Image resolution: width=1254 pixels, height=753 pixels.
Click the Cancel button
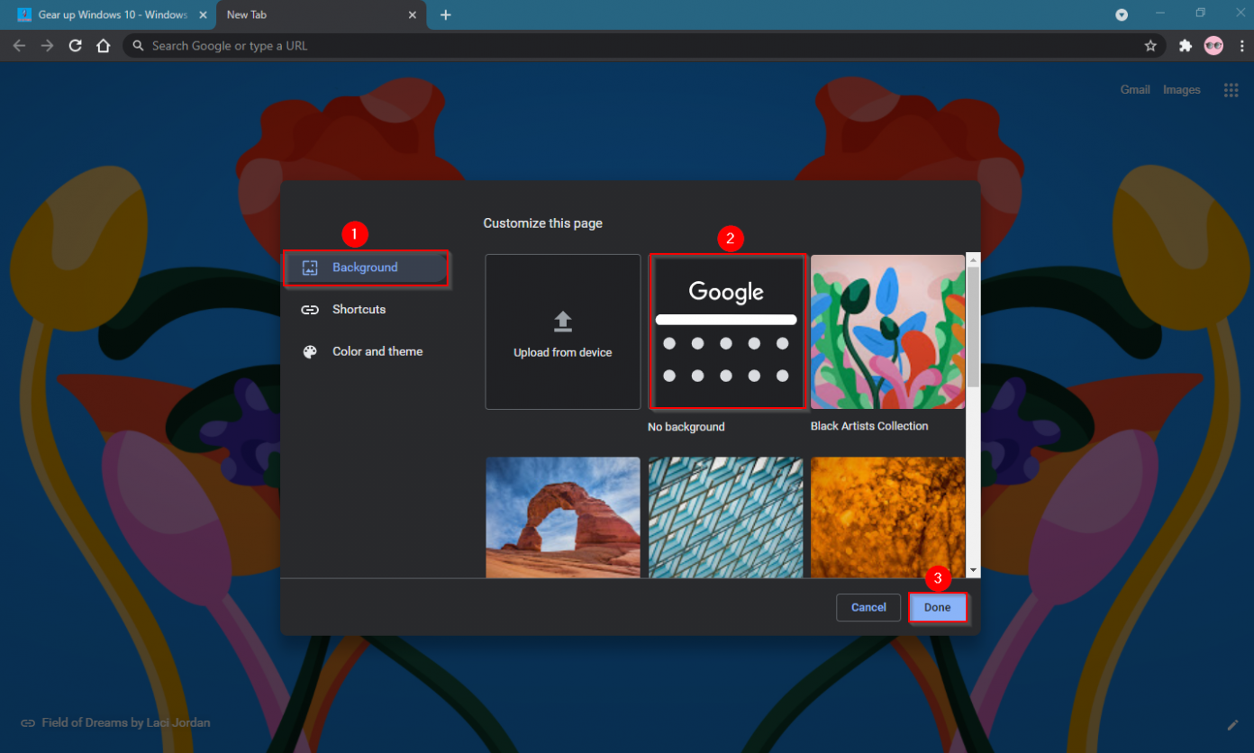click(868, 607)
